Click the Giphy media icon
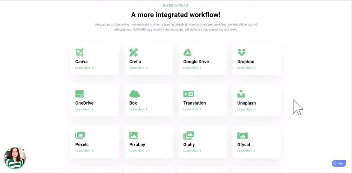The image size is (352, 173). coord(188,135)
